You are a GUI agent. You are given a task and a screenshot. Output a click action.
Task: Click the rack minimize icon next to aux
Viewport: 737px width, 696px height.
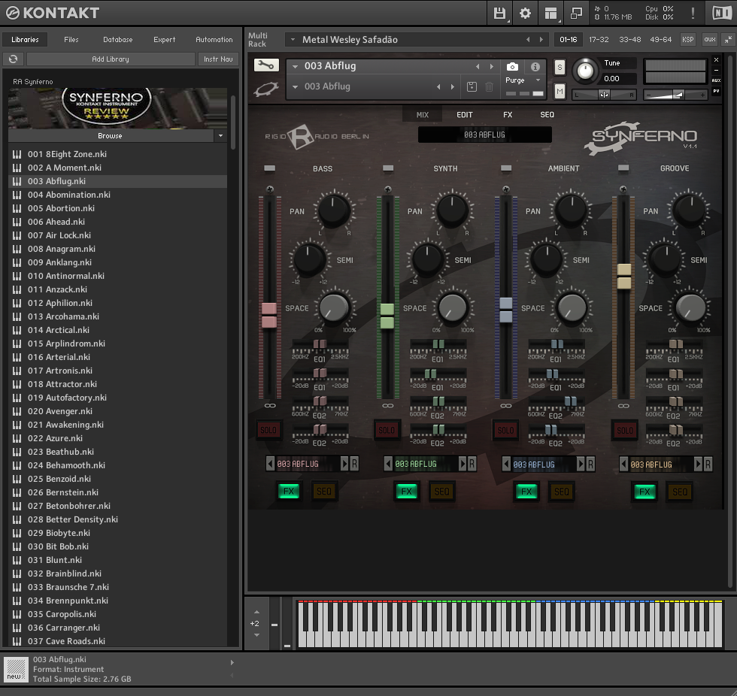tap(728, 39)
